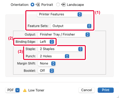This screenshot has height=98, width=119.
Task: Select the Landscape orientation radio button
Action: click(58, 4)
